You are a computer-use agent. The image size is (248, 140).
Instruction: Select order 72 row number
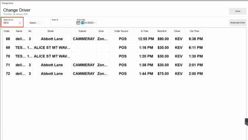pos(8,74)
